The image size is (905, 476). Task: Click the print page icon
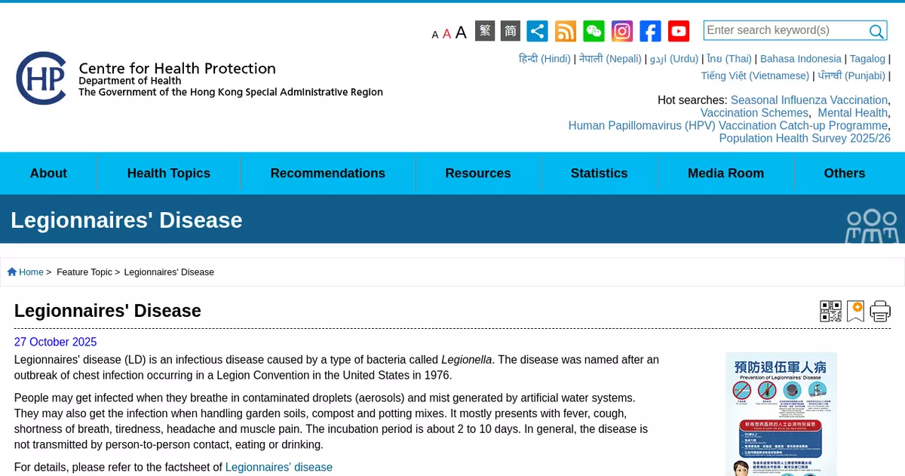[880, 311]
